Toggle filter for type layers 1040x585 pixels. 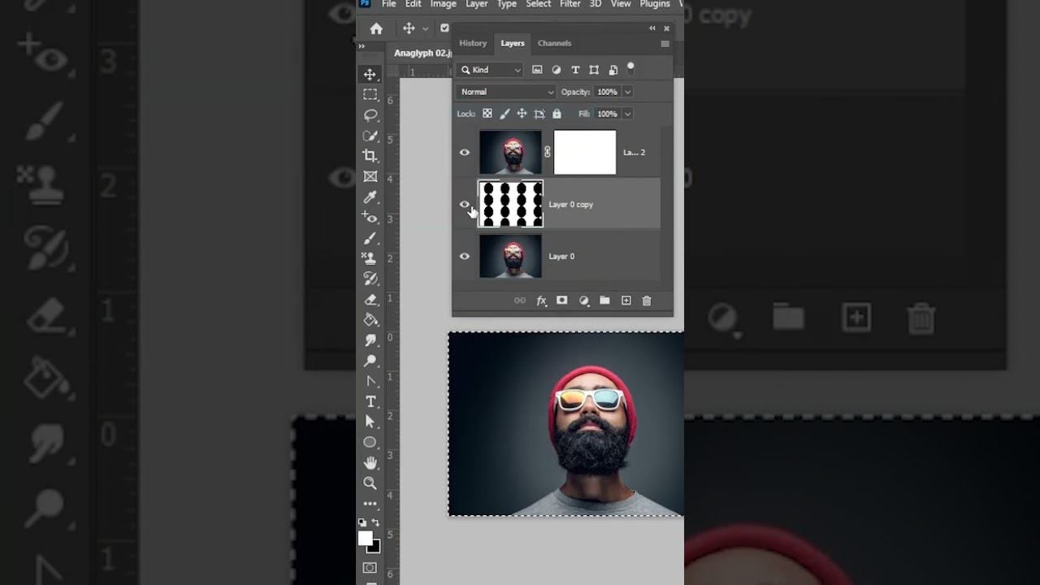575,70
